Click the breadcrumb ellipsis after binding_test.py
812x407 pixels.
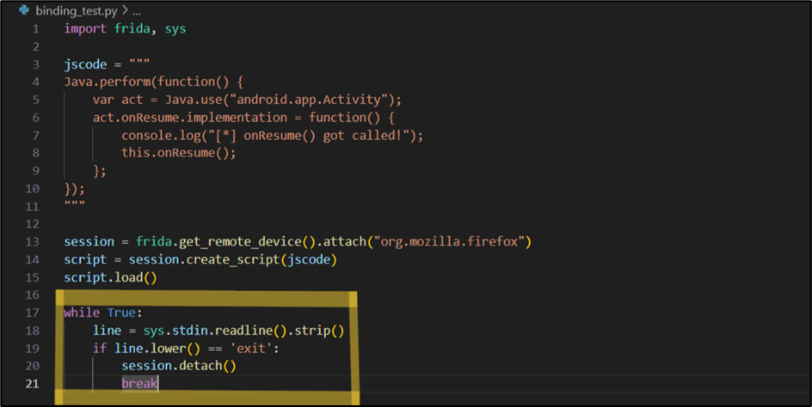[x=136, y=11]
